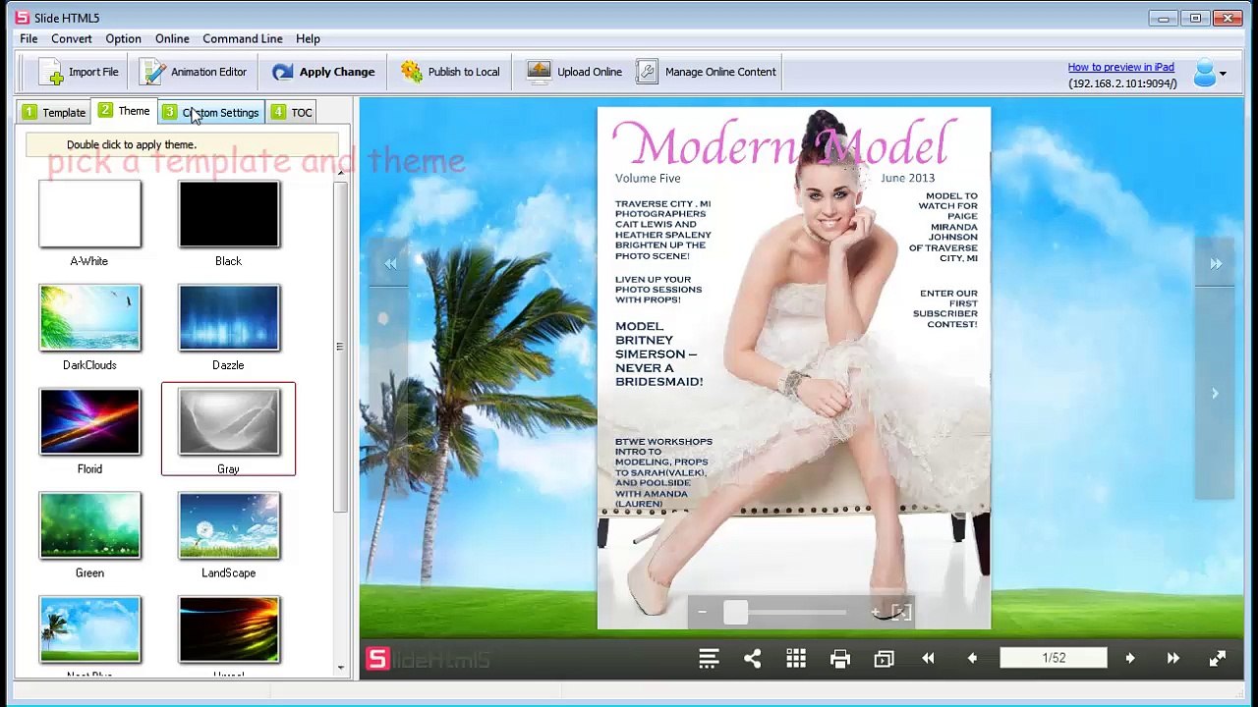Viewport: 1258px width, 707px height.
Task: Click the user account icon
Action: coord(1204,74)
